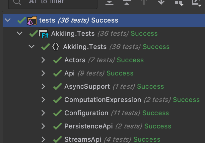Click the expand all tree icon
This screenshot has height=143, width=205.
tap(109, 3)
